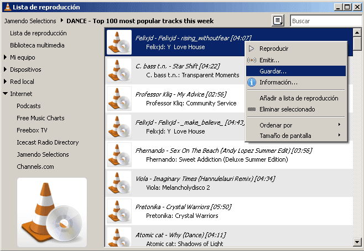364x251 pixels.
Task: Minimize the Lista de reproducción window
Action: 338,7
